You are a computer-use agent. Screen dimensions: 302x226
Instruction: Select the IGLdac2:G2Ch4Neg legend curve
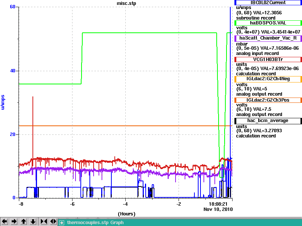click(268, 79)
